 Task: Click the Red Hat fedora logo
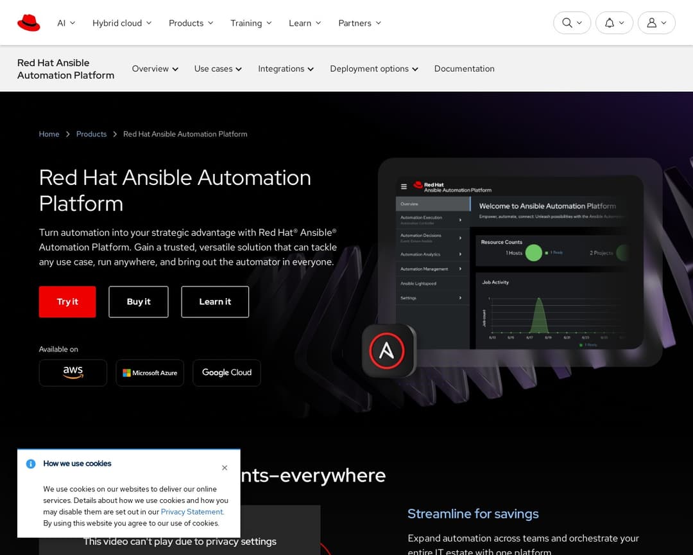28,21
